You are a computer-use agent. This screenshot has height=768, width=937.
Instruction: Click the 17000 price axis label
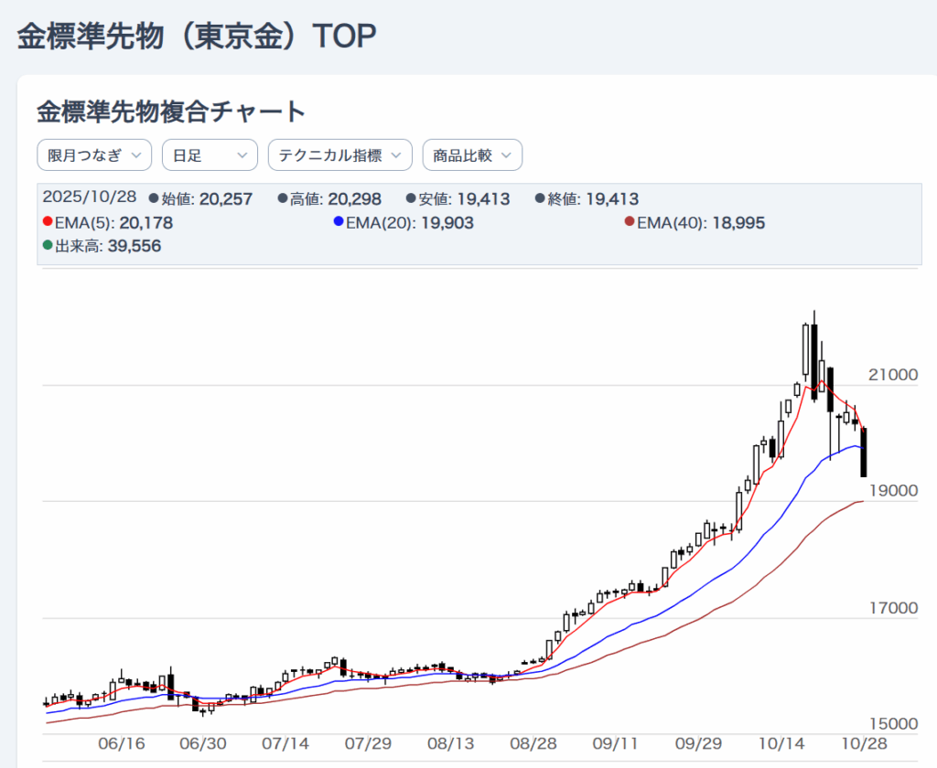pyautogui.click(x=892, y=608)
